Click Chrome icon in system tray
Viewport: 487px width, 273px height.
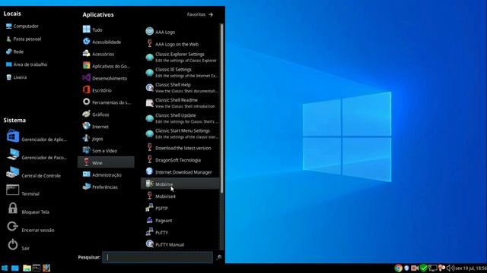(399, 268)
